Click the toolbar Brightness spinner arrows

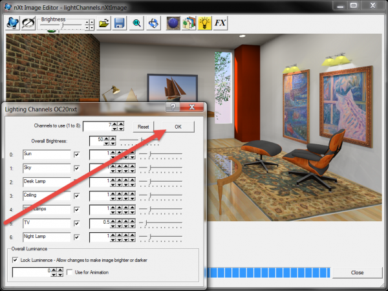point(89,25)
